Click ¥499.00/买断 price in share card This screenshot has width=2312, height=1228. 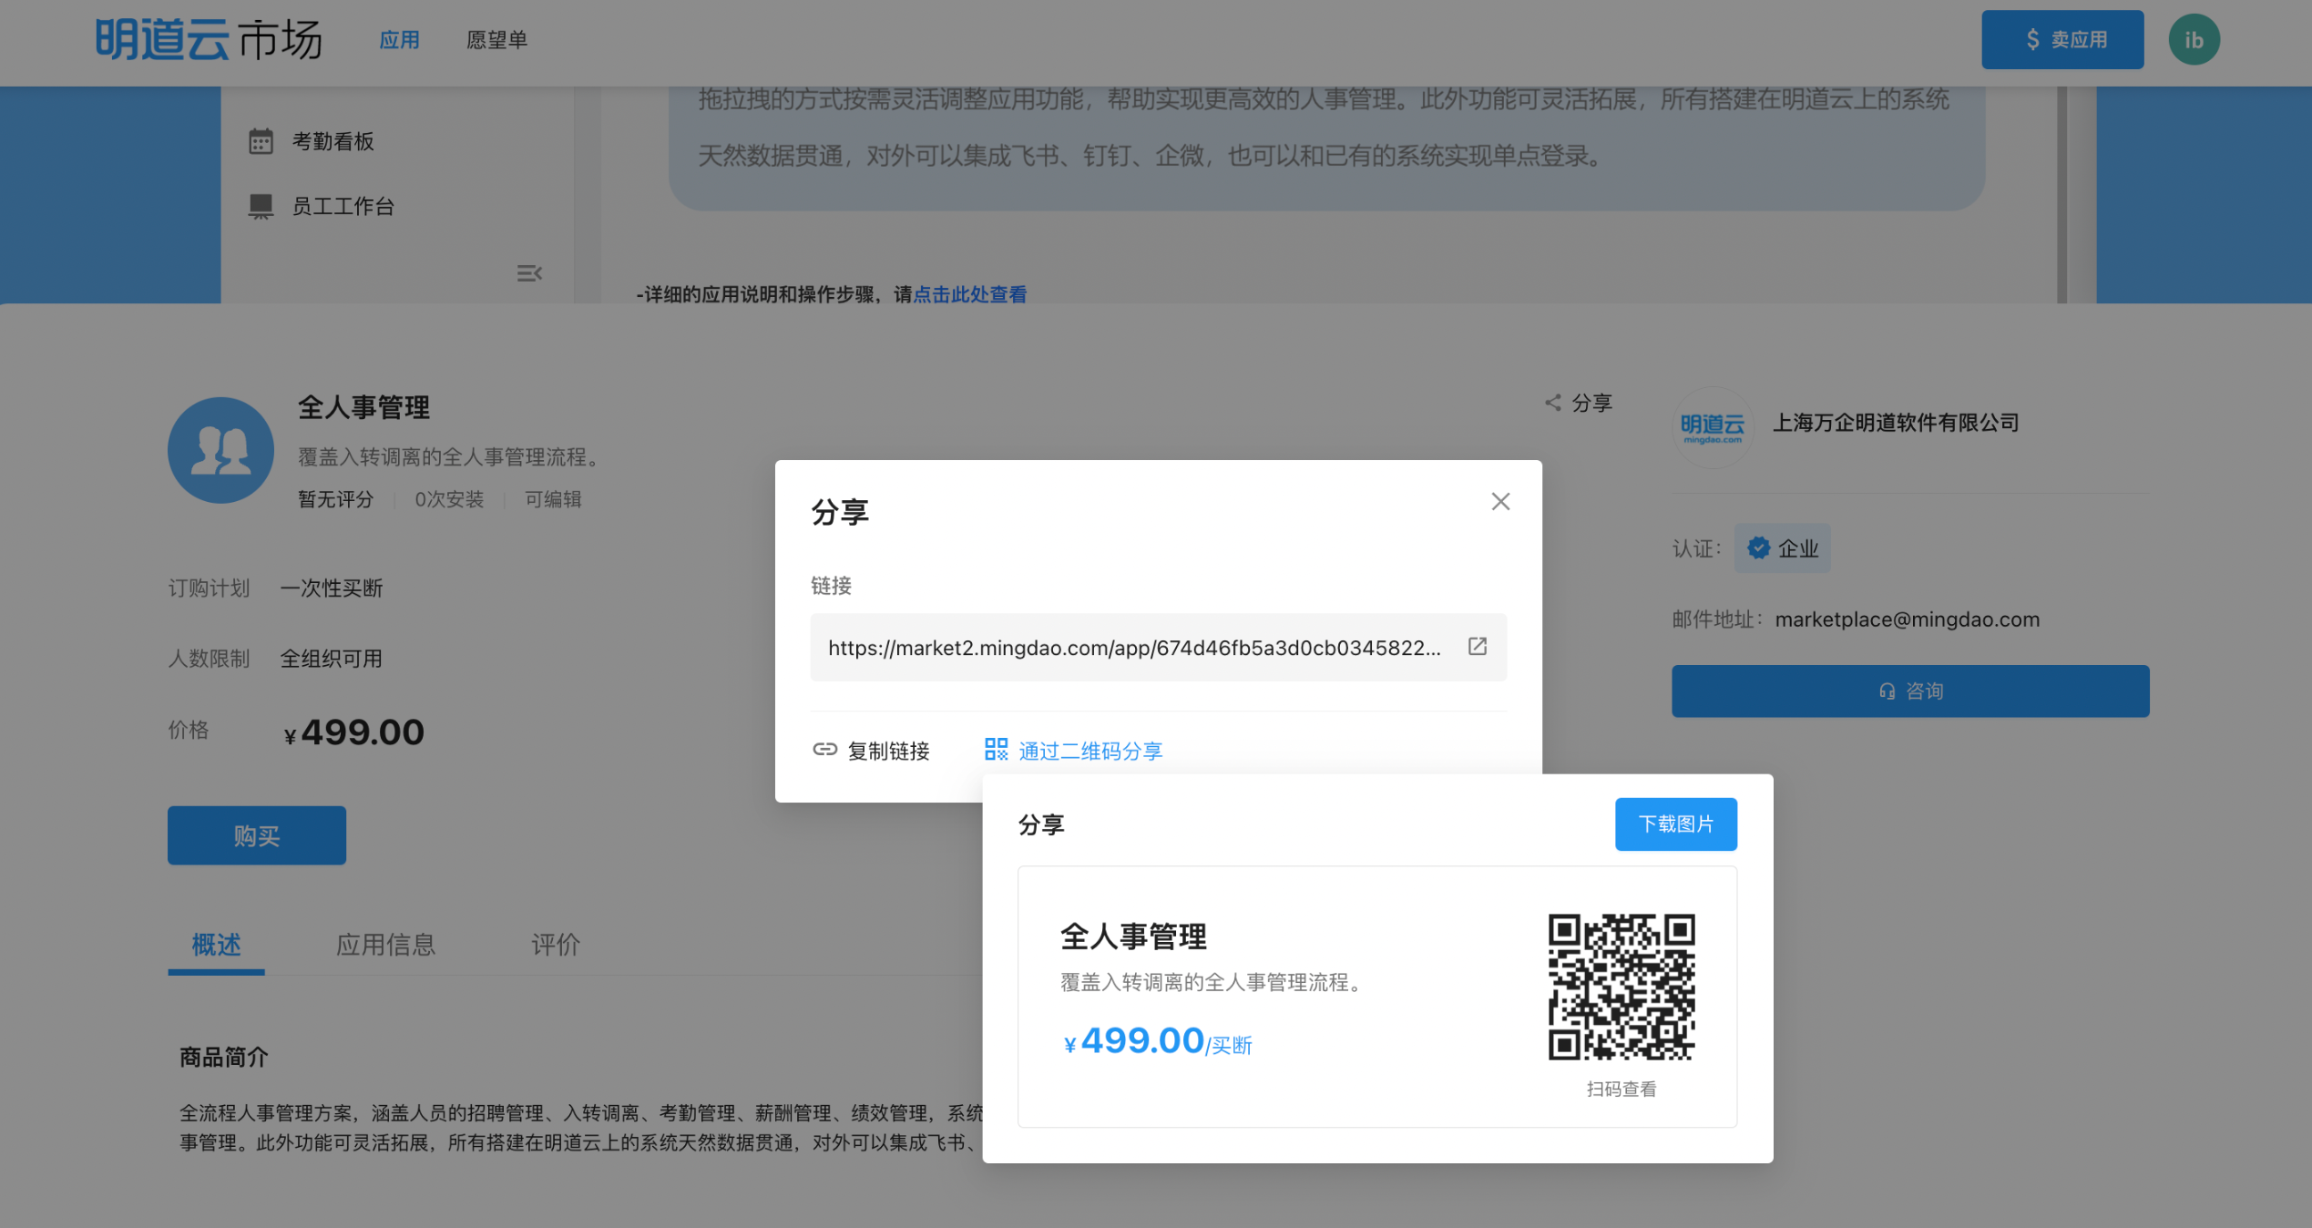(x=1158, y=1041)
